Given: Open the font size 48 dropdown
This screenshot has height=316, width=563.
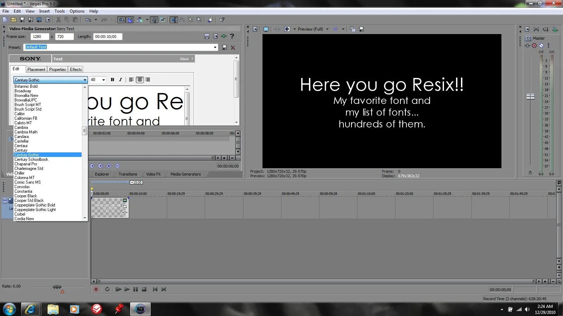Looking at the screenshot, I should pyautogui.click(x=103, y=80).
